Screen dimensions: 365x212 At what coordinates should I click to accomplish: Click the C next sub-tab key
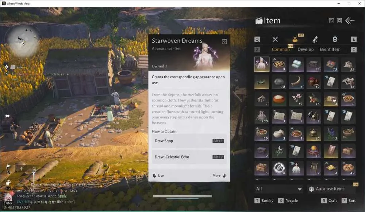point(354,50)
